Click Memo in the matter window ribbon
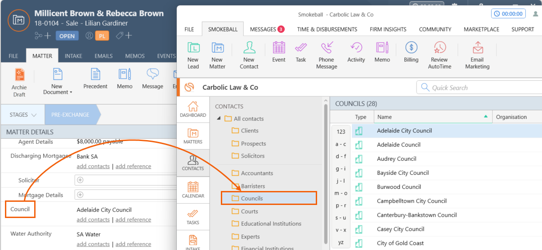 125,79
